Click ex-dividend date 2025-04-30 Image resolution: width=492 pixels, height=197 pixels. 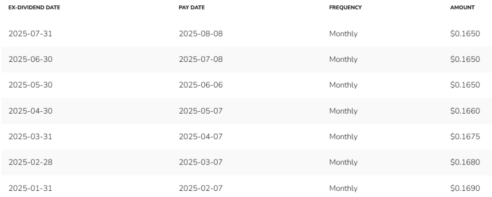(x=30, y=111)
